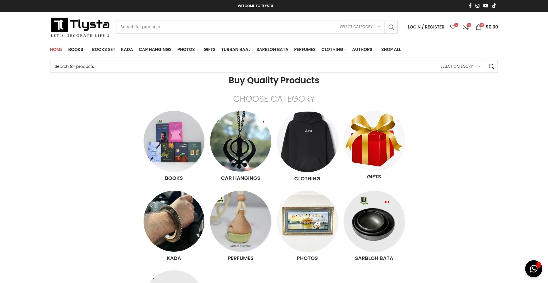Click the header search magnifier icon
This screenshot has height=283, width=548.
click(391, 27)
